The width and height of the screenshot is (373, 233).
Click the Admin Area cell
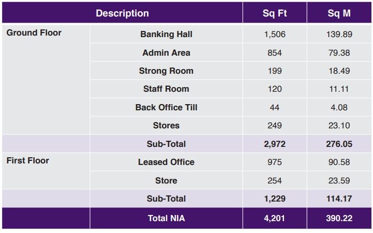[166, 53]
